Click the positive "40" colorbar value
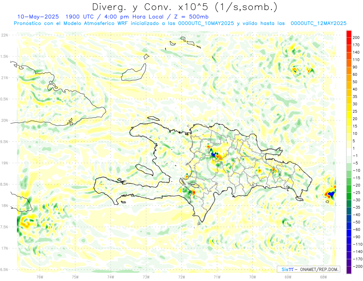The image size is (363, 281). (355, 89)
